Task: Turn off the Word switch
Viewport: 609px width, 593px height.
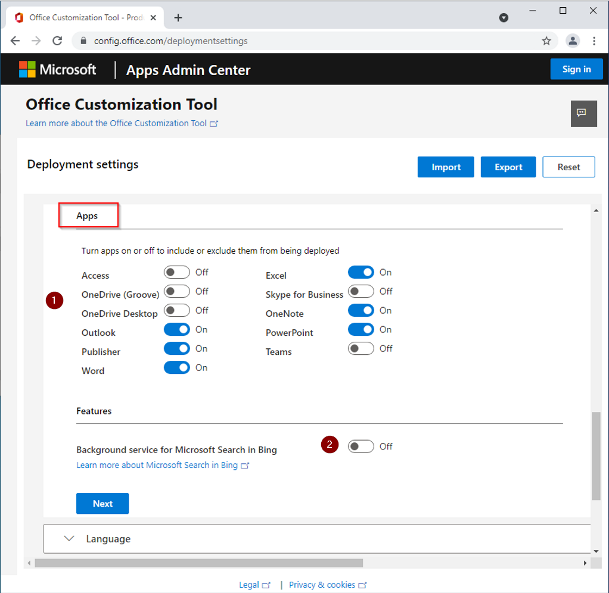Action: click(x=177, y=367)
